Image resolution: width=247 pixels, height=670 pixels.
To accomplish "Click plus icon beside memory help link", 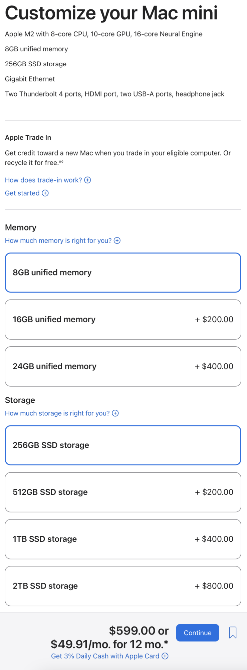I will point(117,241).
